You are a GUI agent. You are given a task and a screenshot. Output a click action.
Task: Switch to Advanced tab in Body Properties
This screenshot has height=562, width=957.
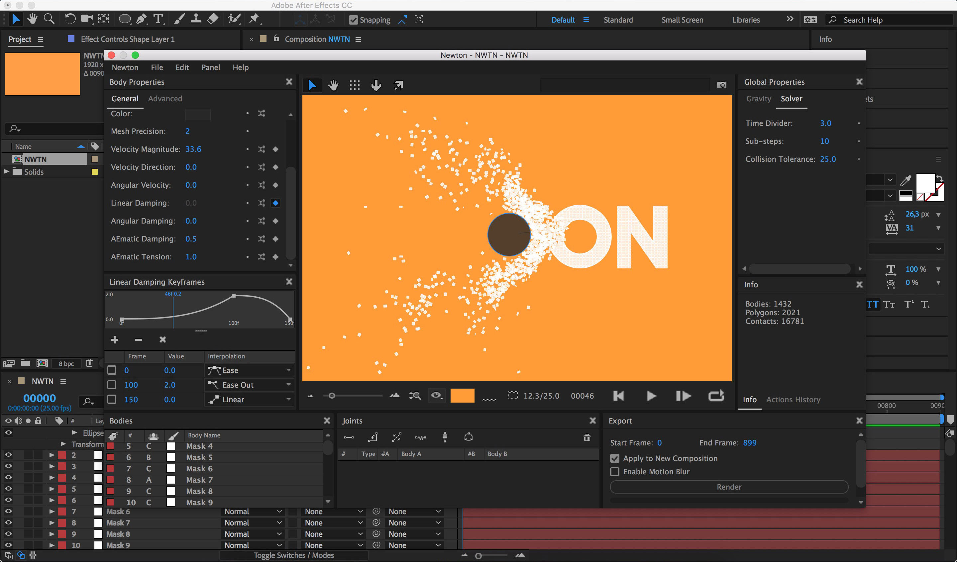[165, 98]
